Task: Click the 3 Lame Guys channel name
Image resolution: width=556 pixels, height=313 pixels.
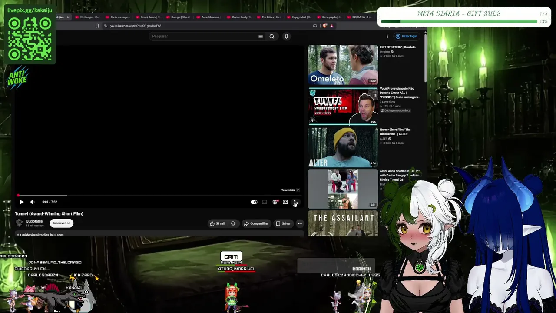Action: click(x=388, y=102)
